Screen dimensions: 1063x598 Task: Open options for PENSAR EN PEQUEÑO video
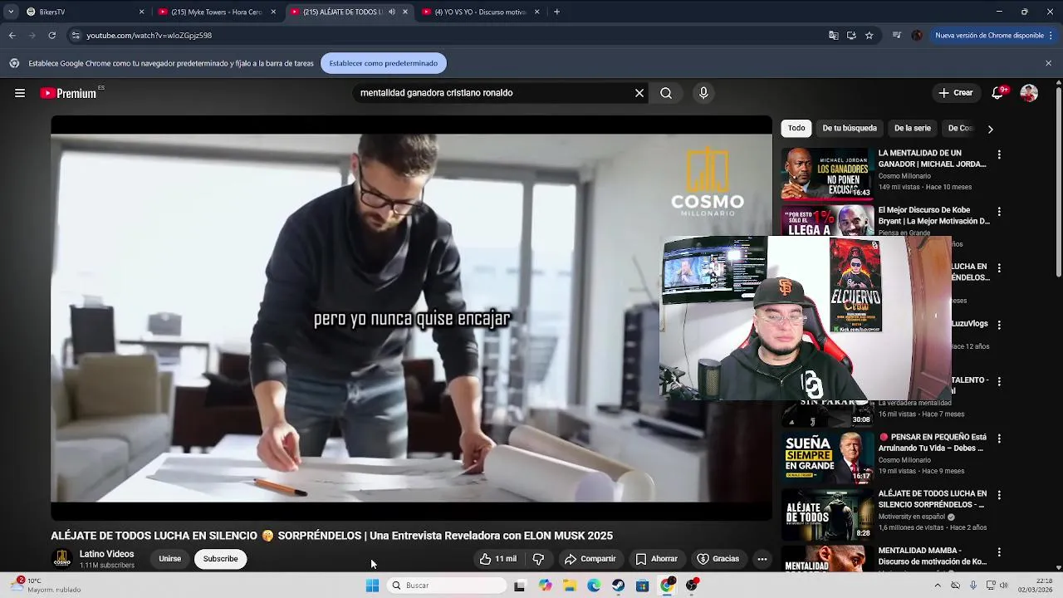click(x=999, y=439)
